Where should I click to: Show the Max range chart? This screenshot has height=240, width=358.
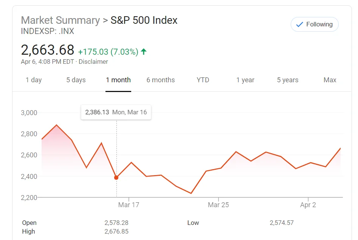[x=330, y=80]
